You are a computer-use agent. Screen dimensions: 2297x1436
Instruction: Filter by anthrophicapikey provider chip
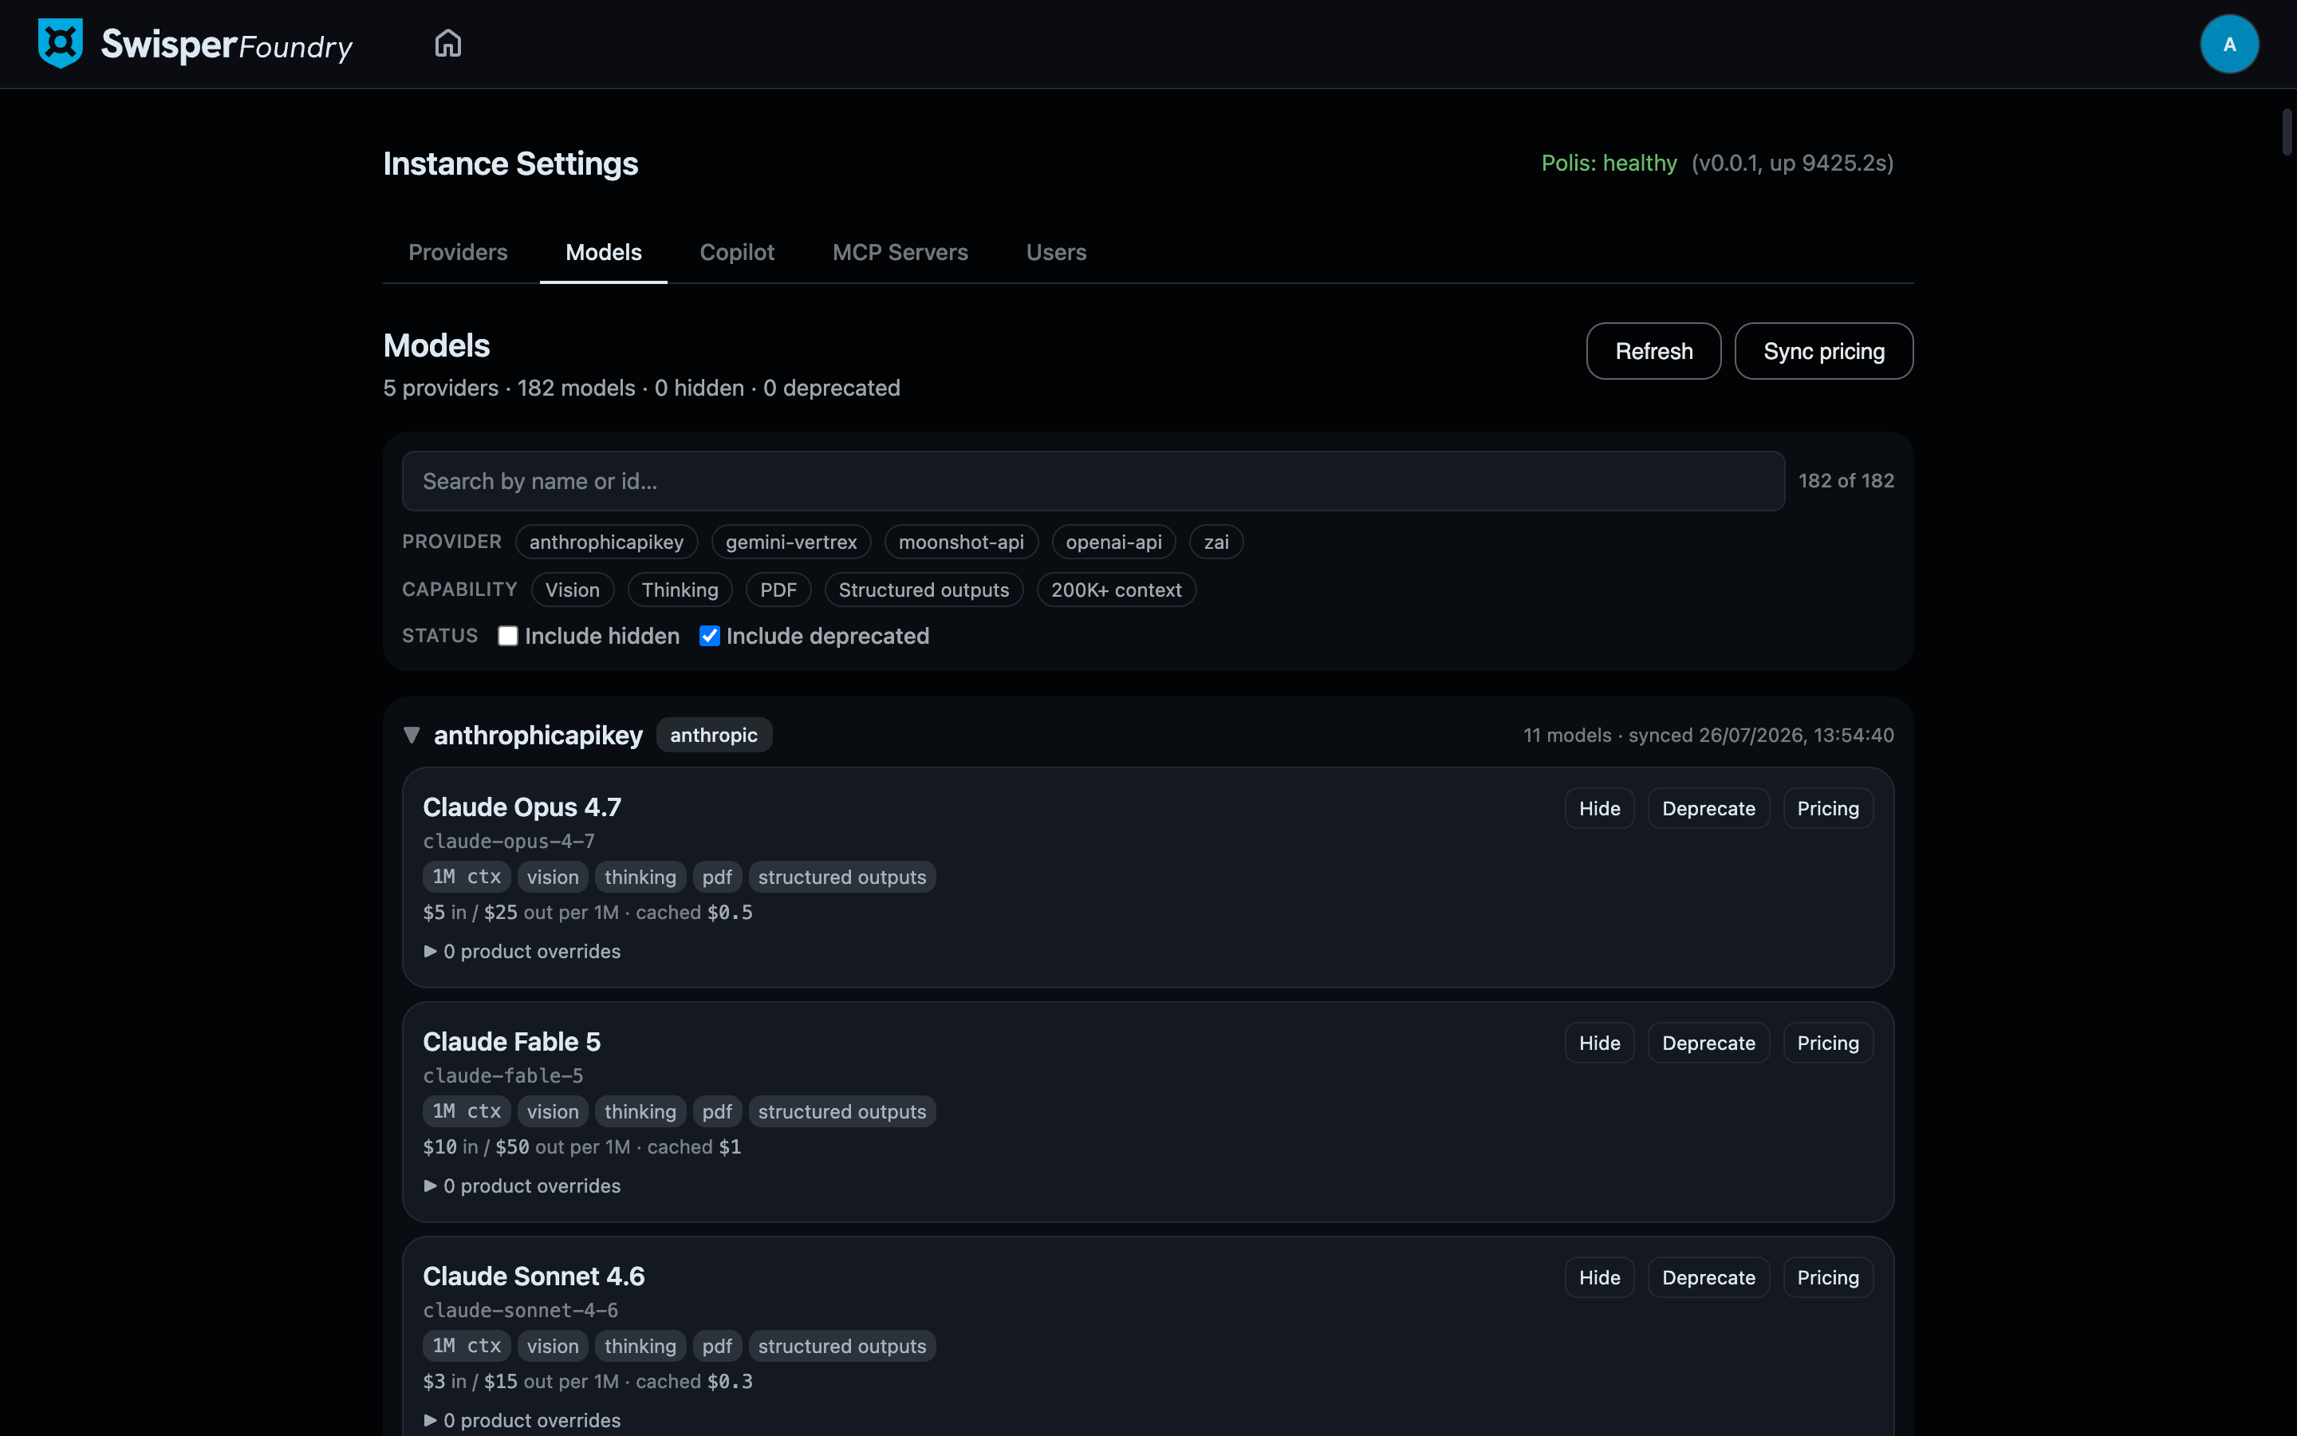(x=606, y=542)
